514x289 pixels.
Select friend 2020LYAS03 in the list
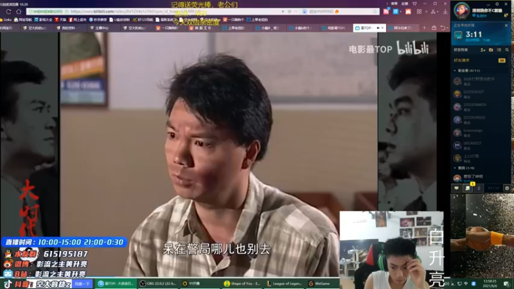(481, 119)
